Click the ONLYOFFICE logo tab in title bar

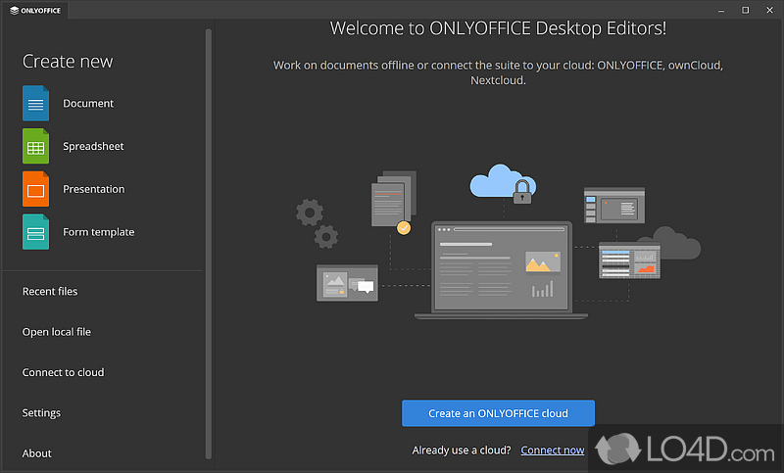coord(35,10)
